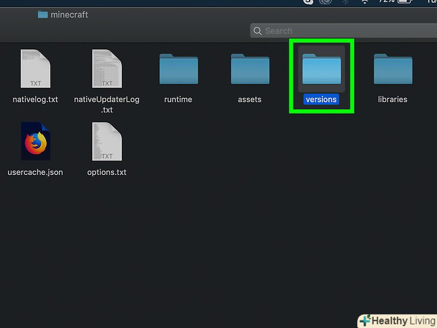Click the usercache.json file name
This screenshot has height=328, width=437.
pos(35,172)
